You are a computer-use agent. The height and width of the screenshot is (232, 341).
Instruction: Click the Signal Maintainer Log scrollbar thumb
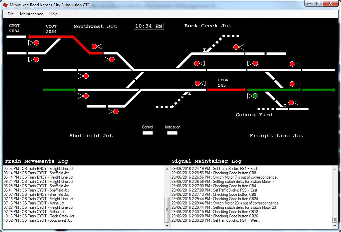[335, 220]
